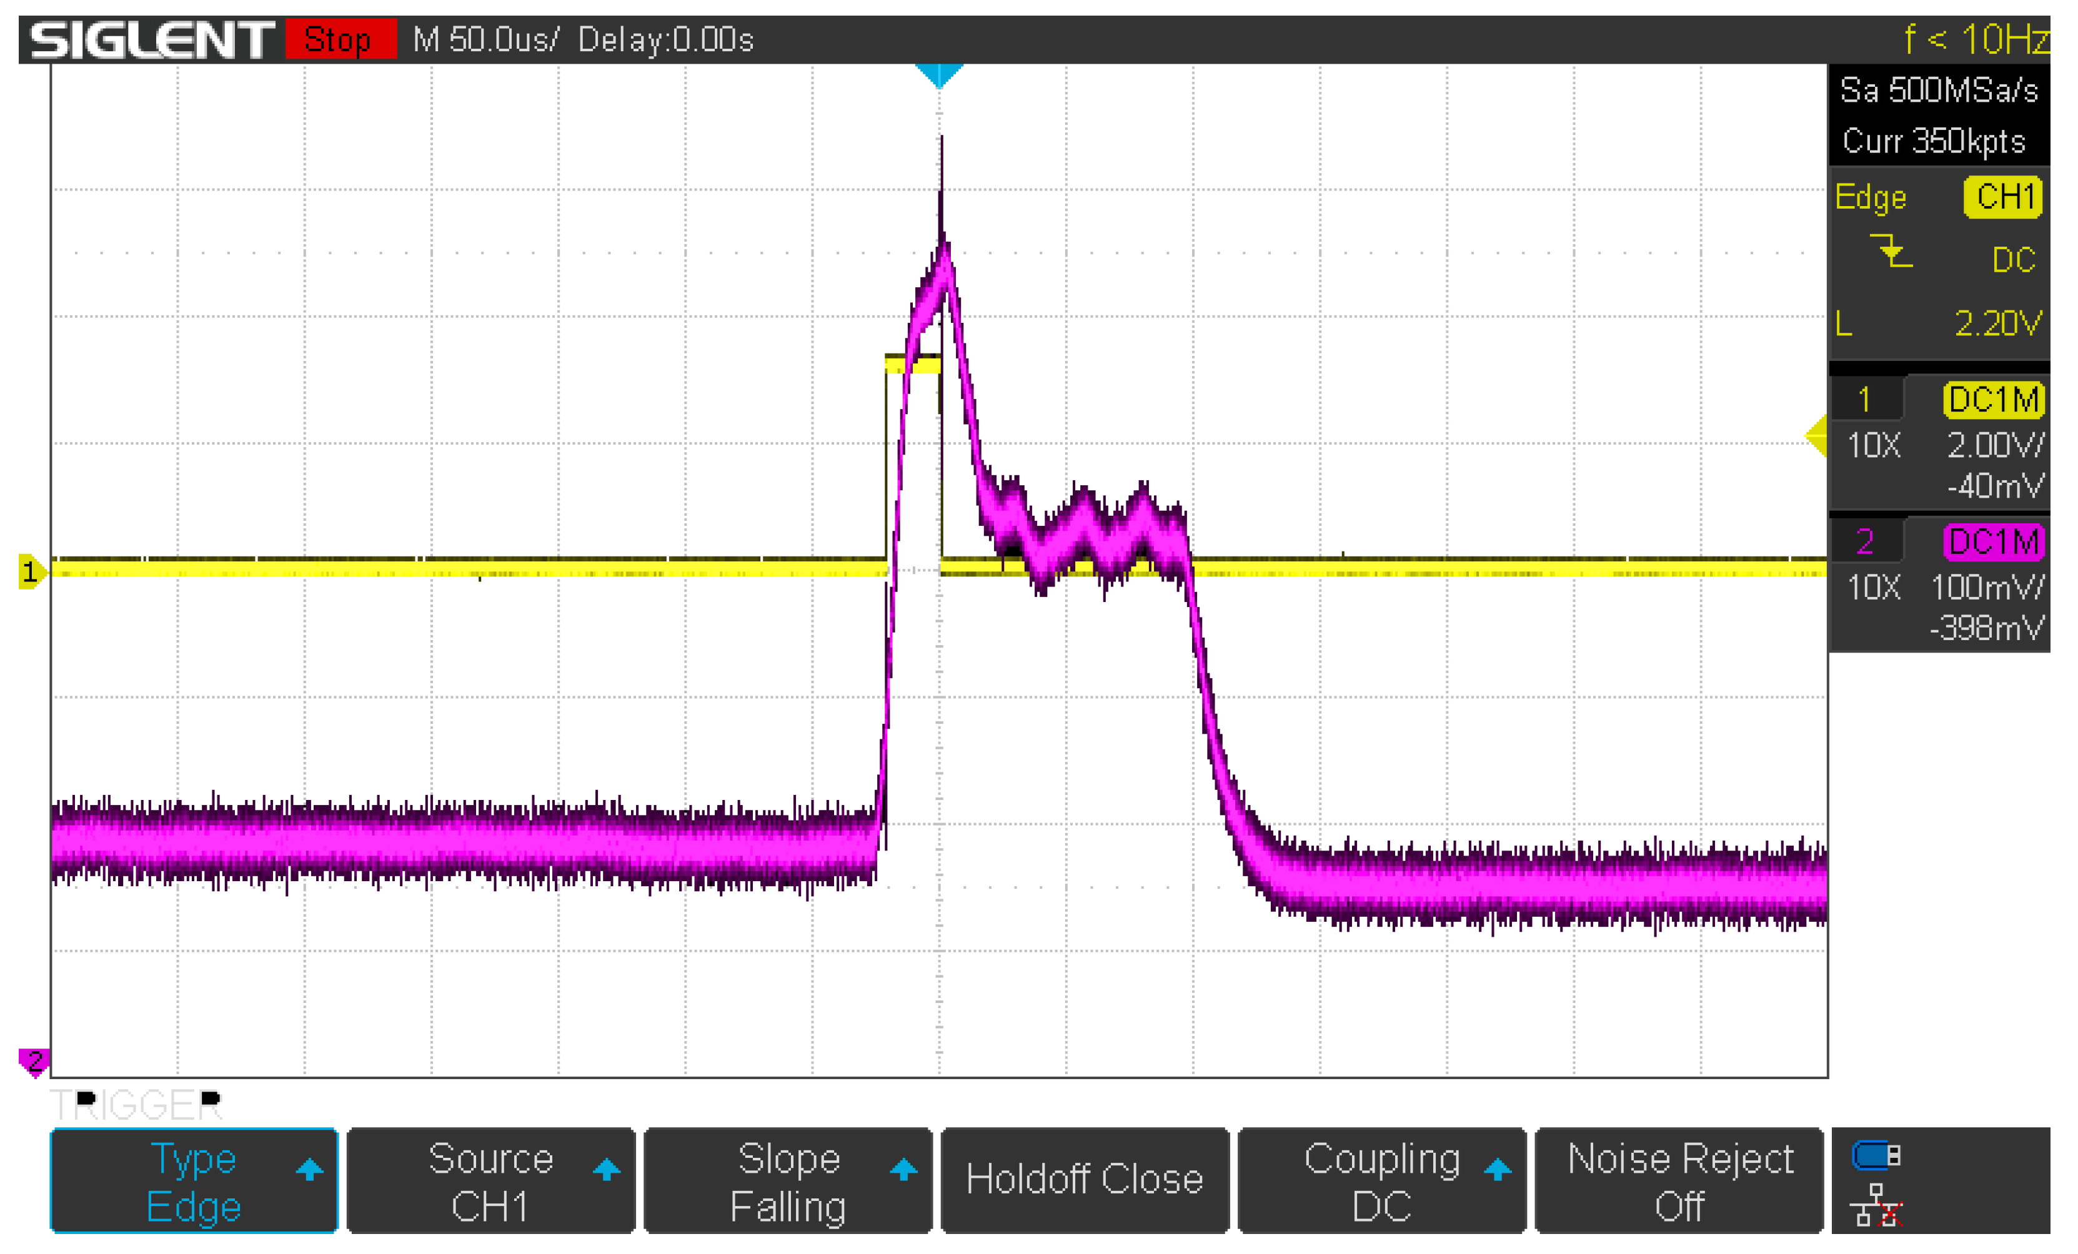Click the yellow channel 1 ground marker
Viewport: 2078px width, 1254px height.
(31, 572)
